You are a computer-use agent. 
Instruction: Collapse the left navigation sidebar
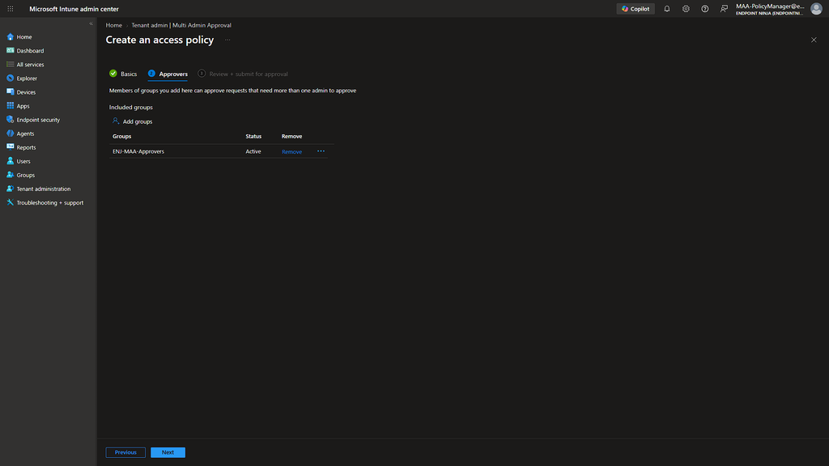(x=91, y=23)
